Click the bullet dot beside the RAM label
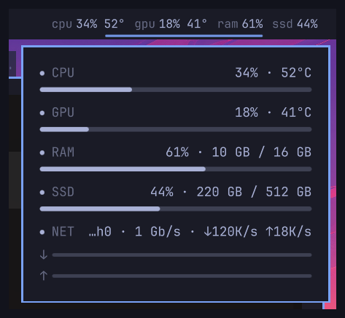 point(42,152)
